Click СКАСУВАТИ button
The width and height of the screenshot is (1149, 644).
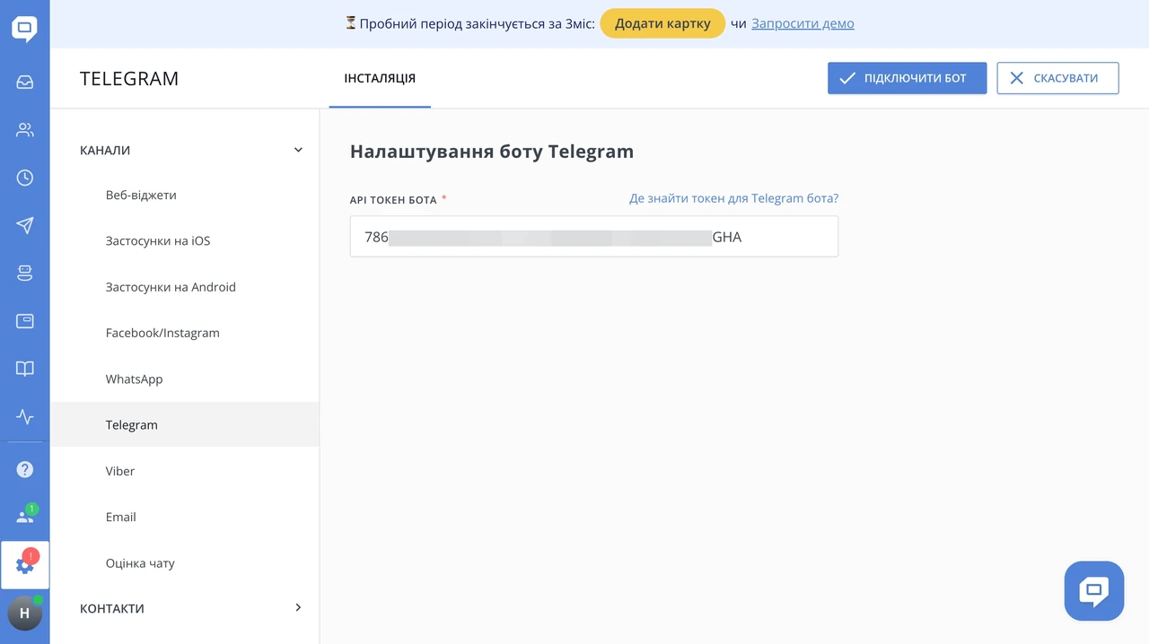tap(1057, 78)
